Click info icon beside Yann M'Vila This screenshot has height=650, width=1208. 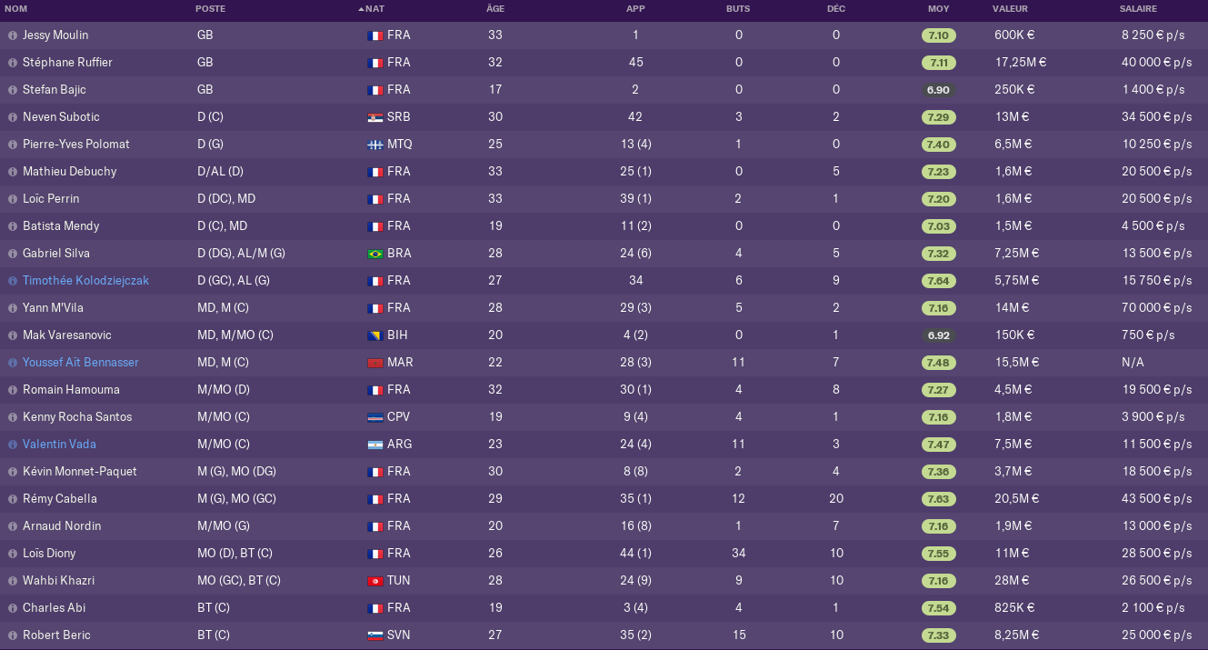pyautogui.click(x=13, y=308)
